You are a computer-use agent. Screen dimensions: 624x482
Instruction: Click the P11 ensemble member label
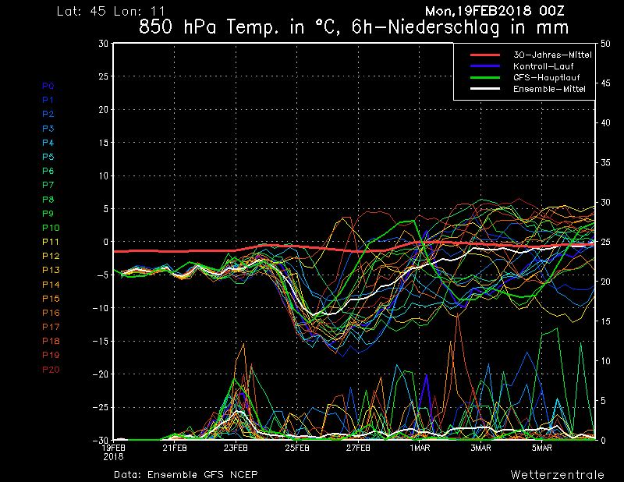51,242
